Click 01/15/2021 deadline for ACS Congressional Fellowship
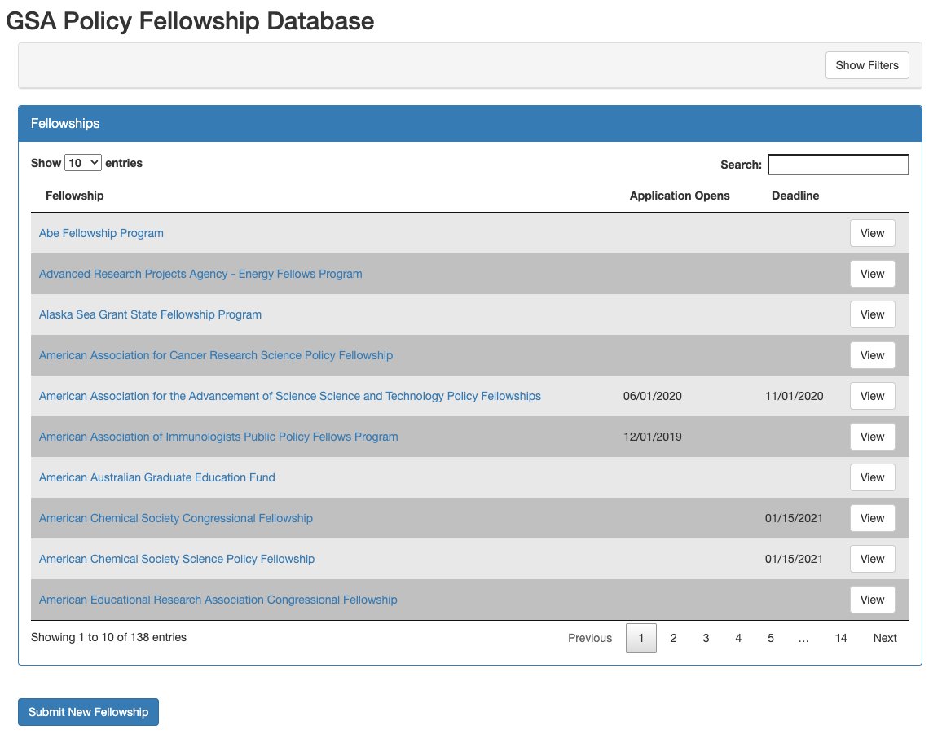 coord(794,518)
